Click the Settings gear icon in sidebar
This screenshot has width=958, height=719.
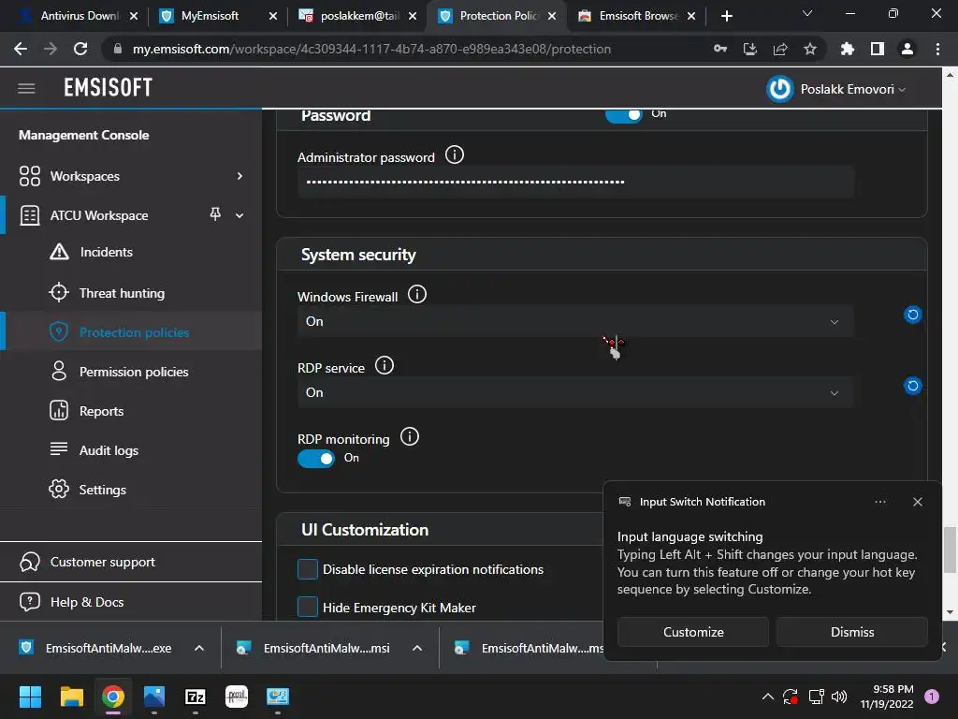[x=59, y=489]
